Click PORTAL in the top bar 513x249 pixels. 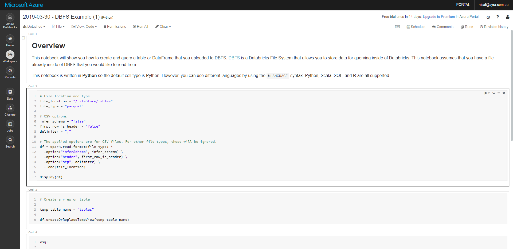coord(463,5)
